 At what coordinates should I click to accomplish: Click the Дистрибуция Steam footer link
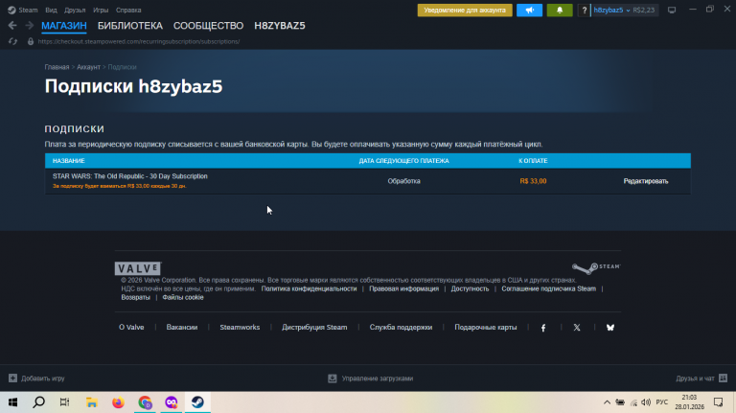(x=314, y=327)
